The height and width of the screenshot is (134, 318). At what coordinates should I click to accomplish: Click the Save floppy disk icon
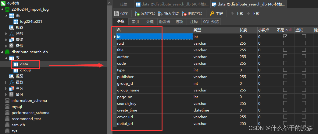pyautogui.click(x=116, y=14)
